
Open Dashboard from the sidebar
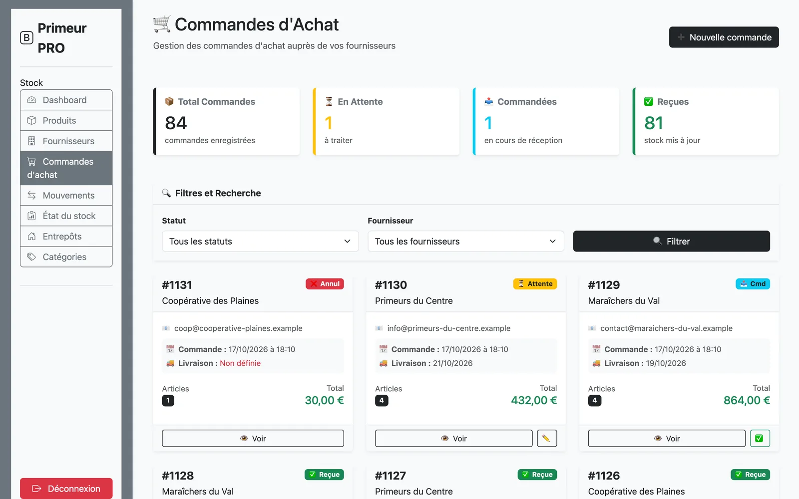[x=66, y=100]
